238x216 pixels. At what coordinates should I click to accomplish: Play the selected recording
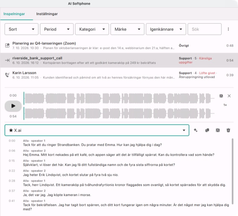pos(13,106)
